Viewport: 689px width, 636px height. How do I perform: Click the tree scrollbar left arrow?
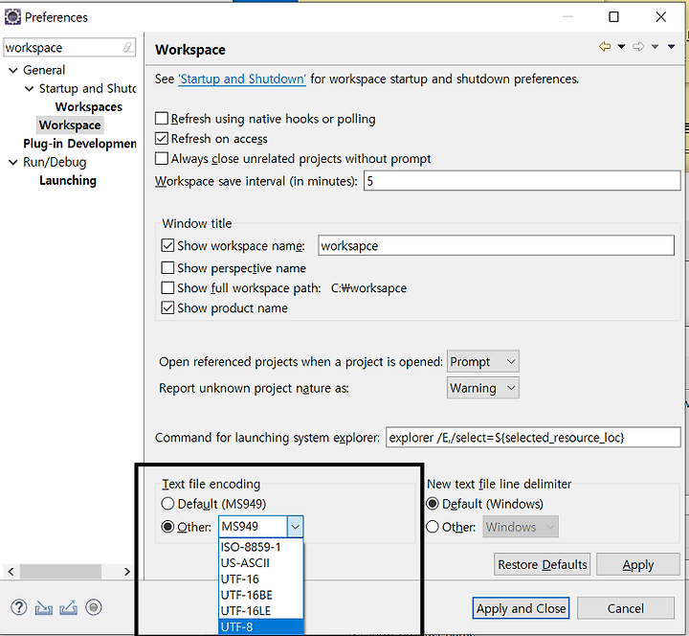pyautogui.click(x=11, y=571)
